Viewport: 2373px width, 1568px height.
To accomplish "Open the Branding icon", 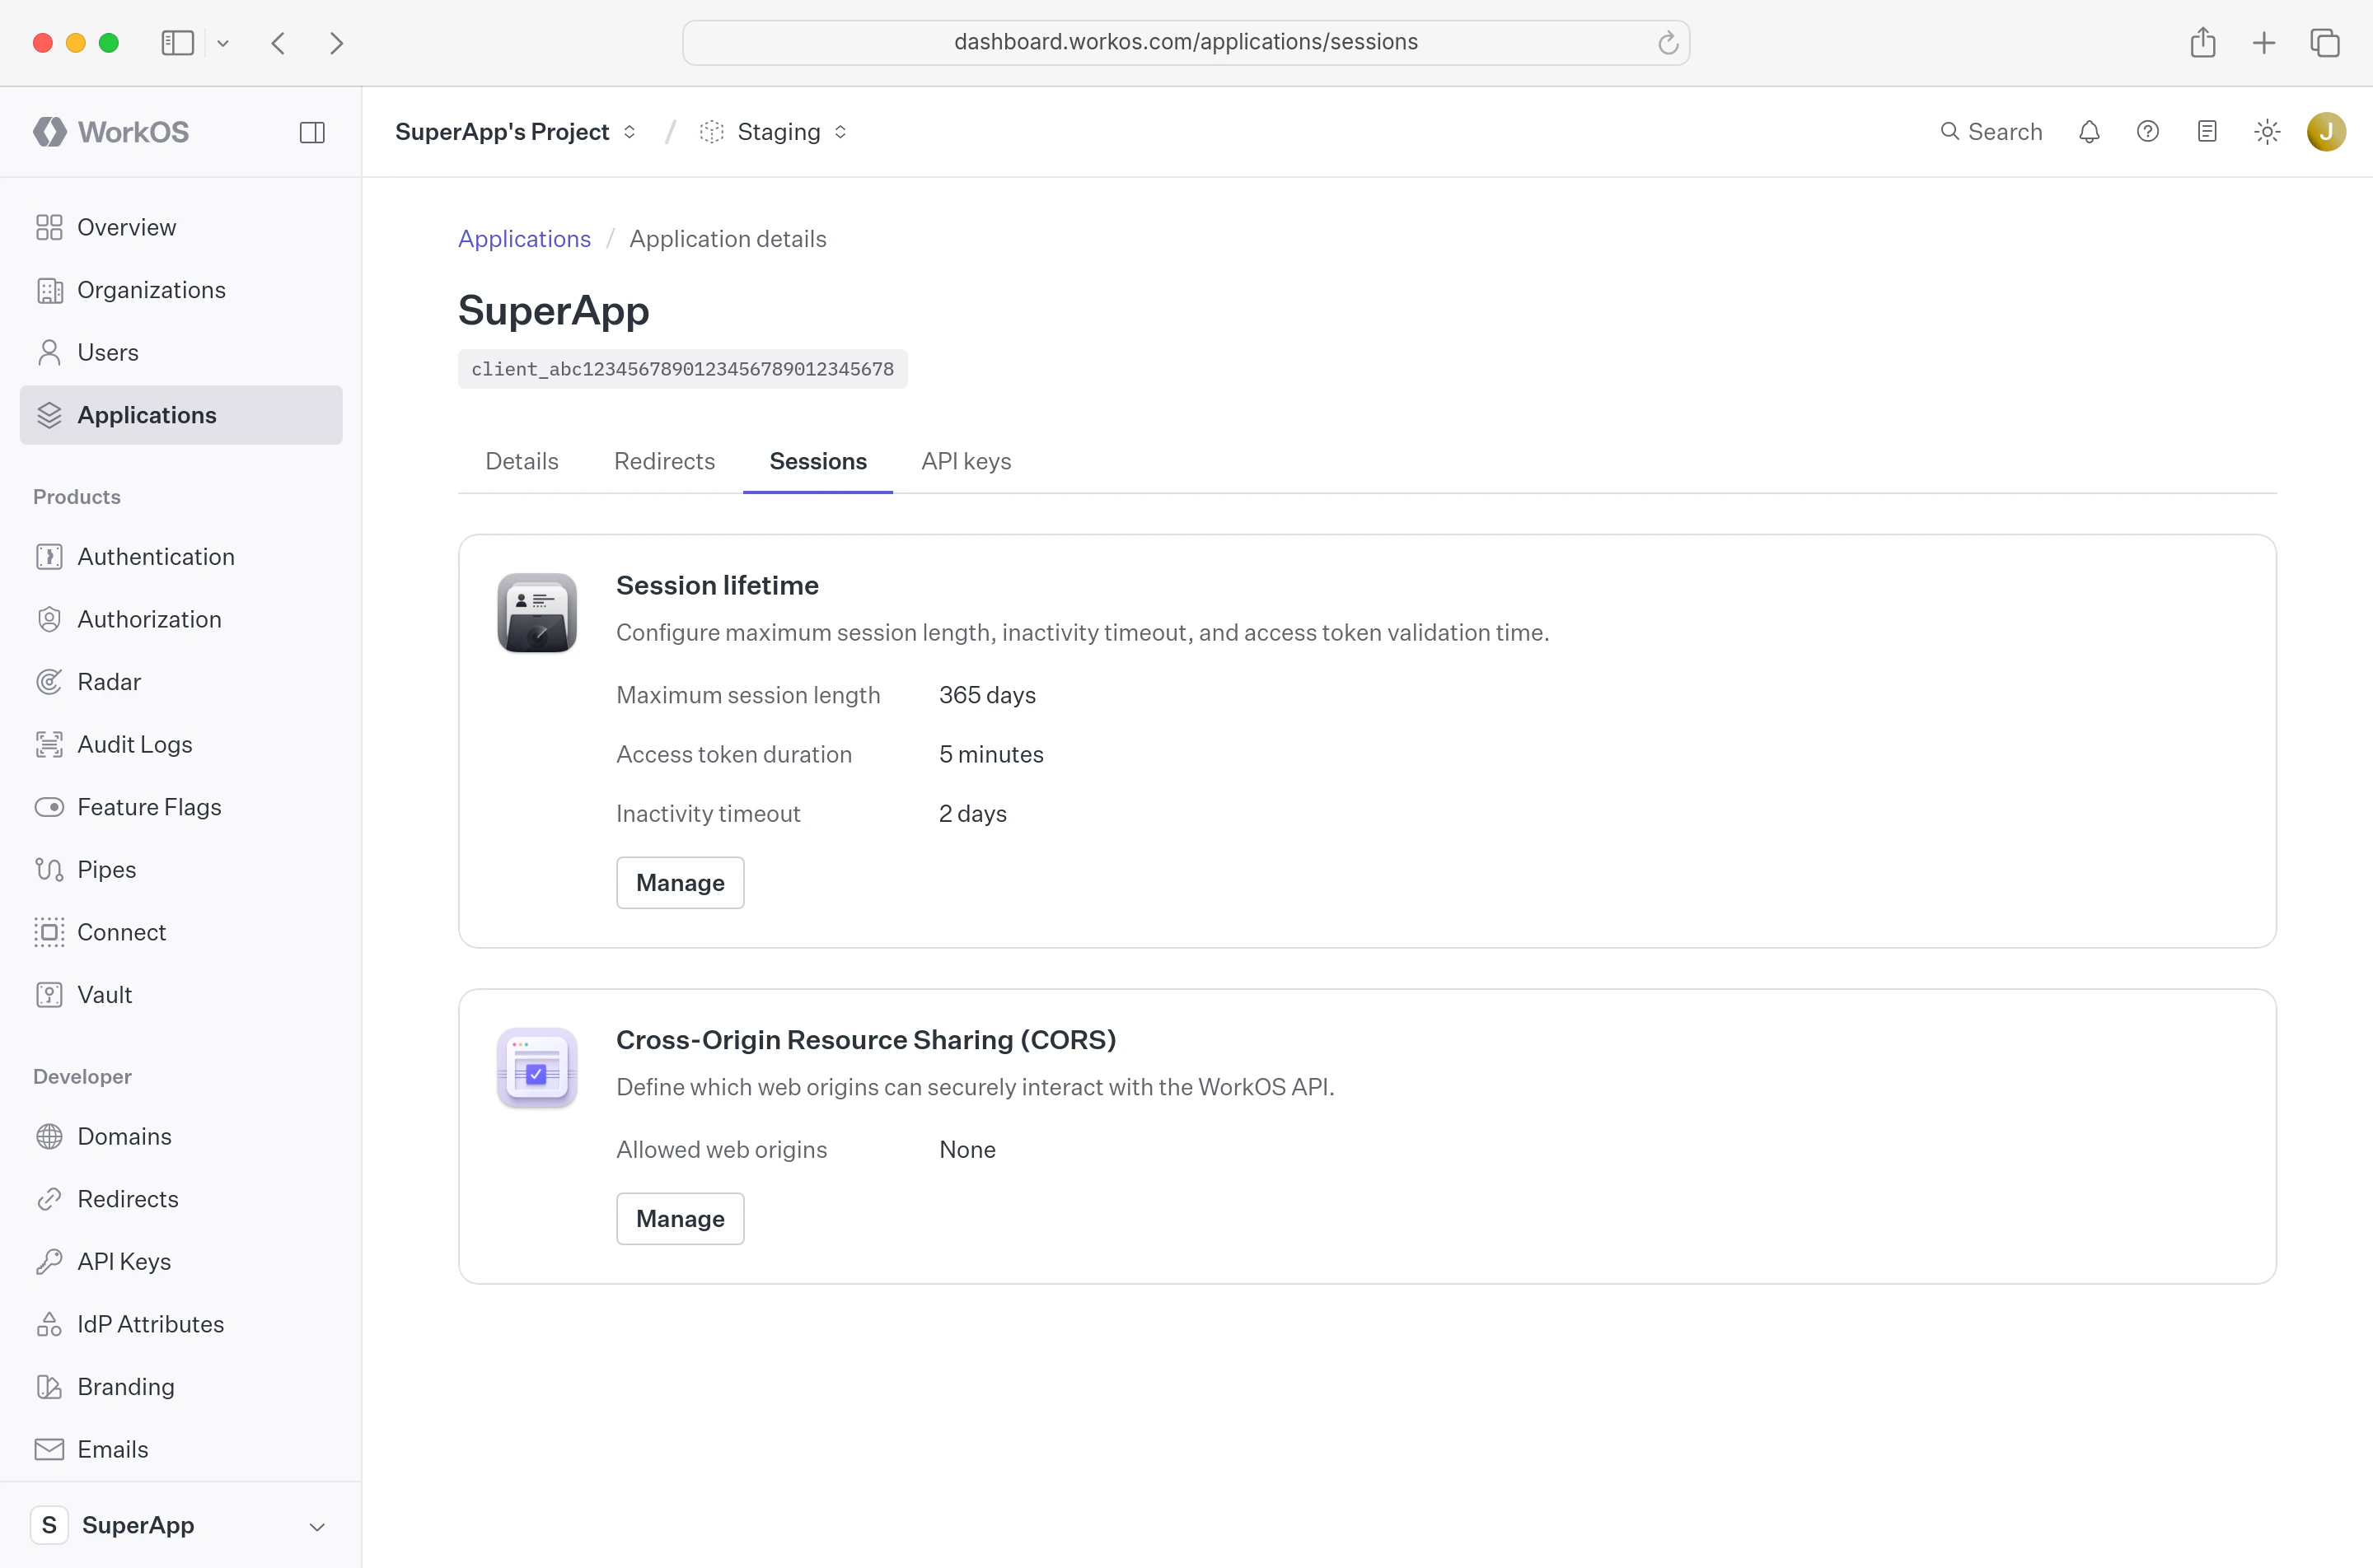I will tap(49, 1387).
